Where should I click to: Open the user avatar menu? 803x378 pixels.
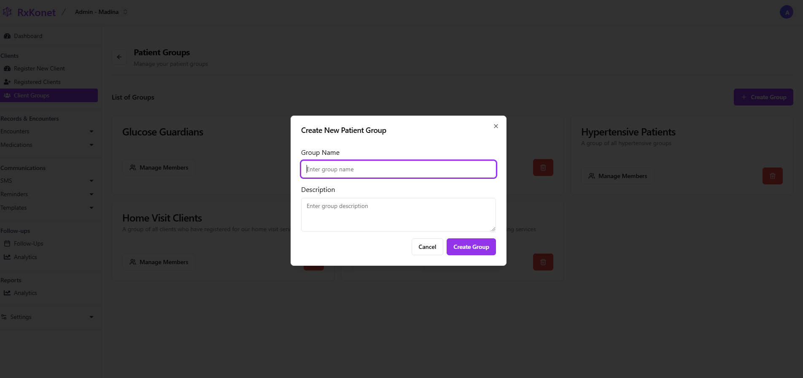787,12
